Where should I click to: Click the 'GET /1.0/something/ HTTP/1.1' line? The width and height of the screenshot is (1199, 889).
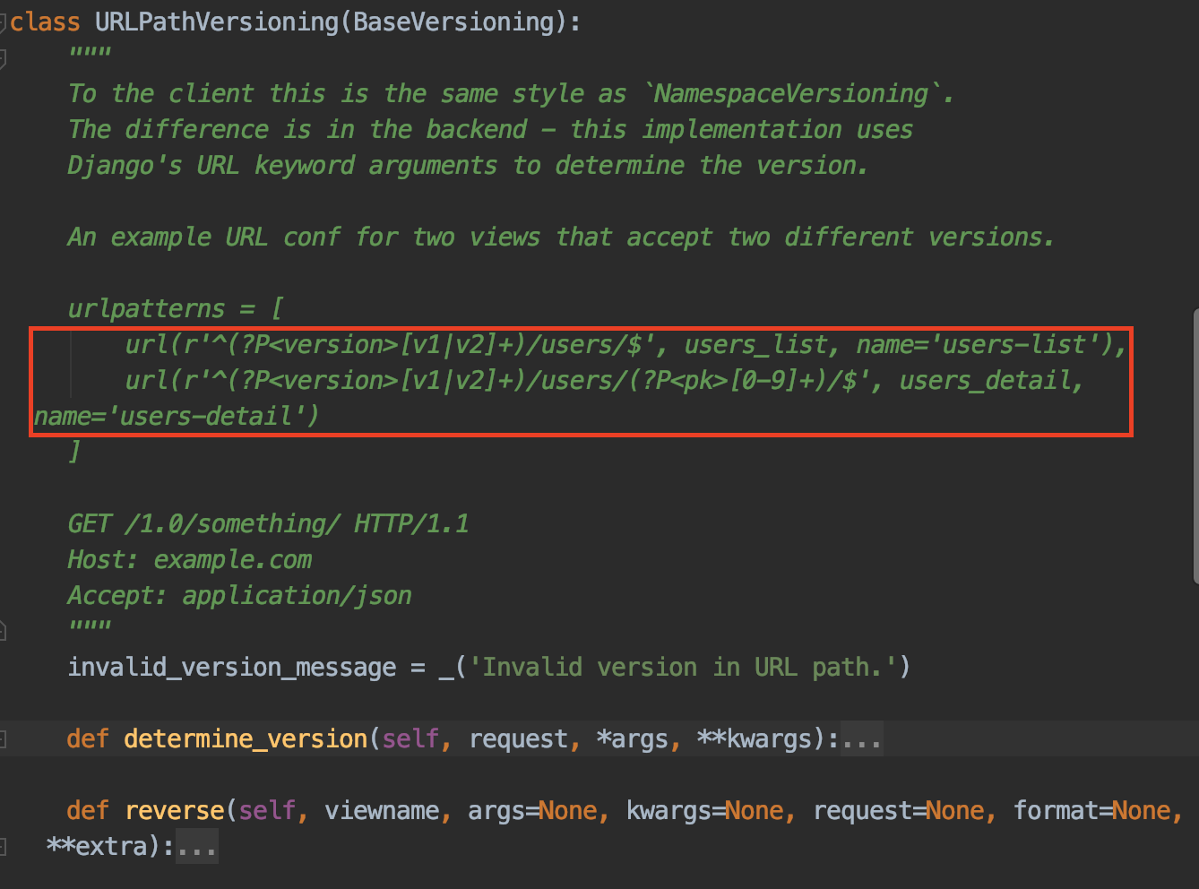click(x=269, y=524)
